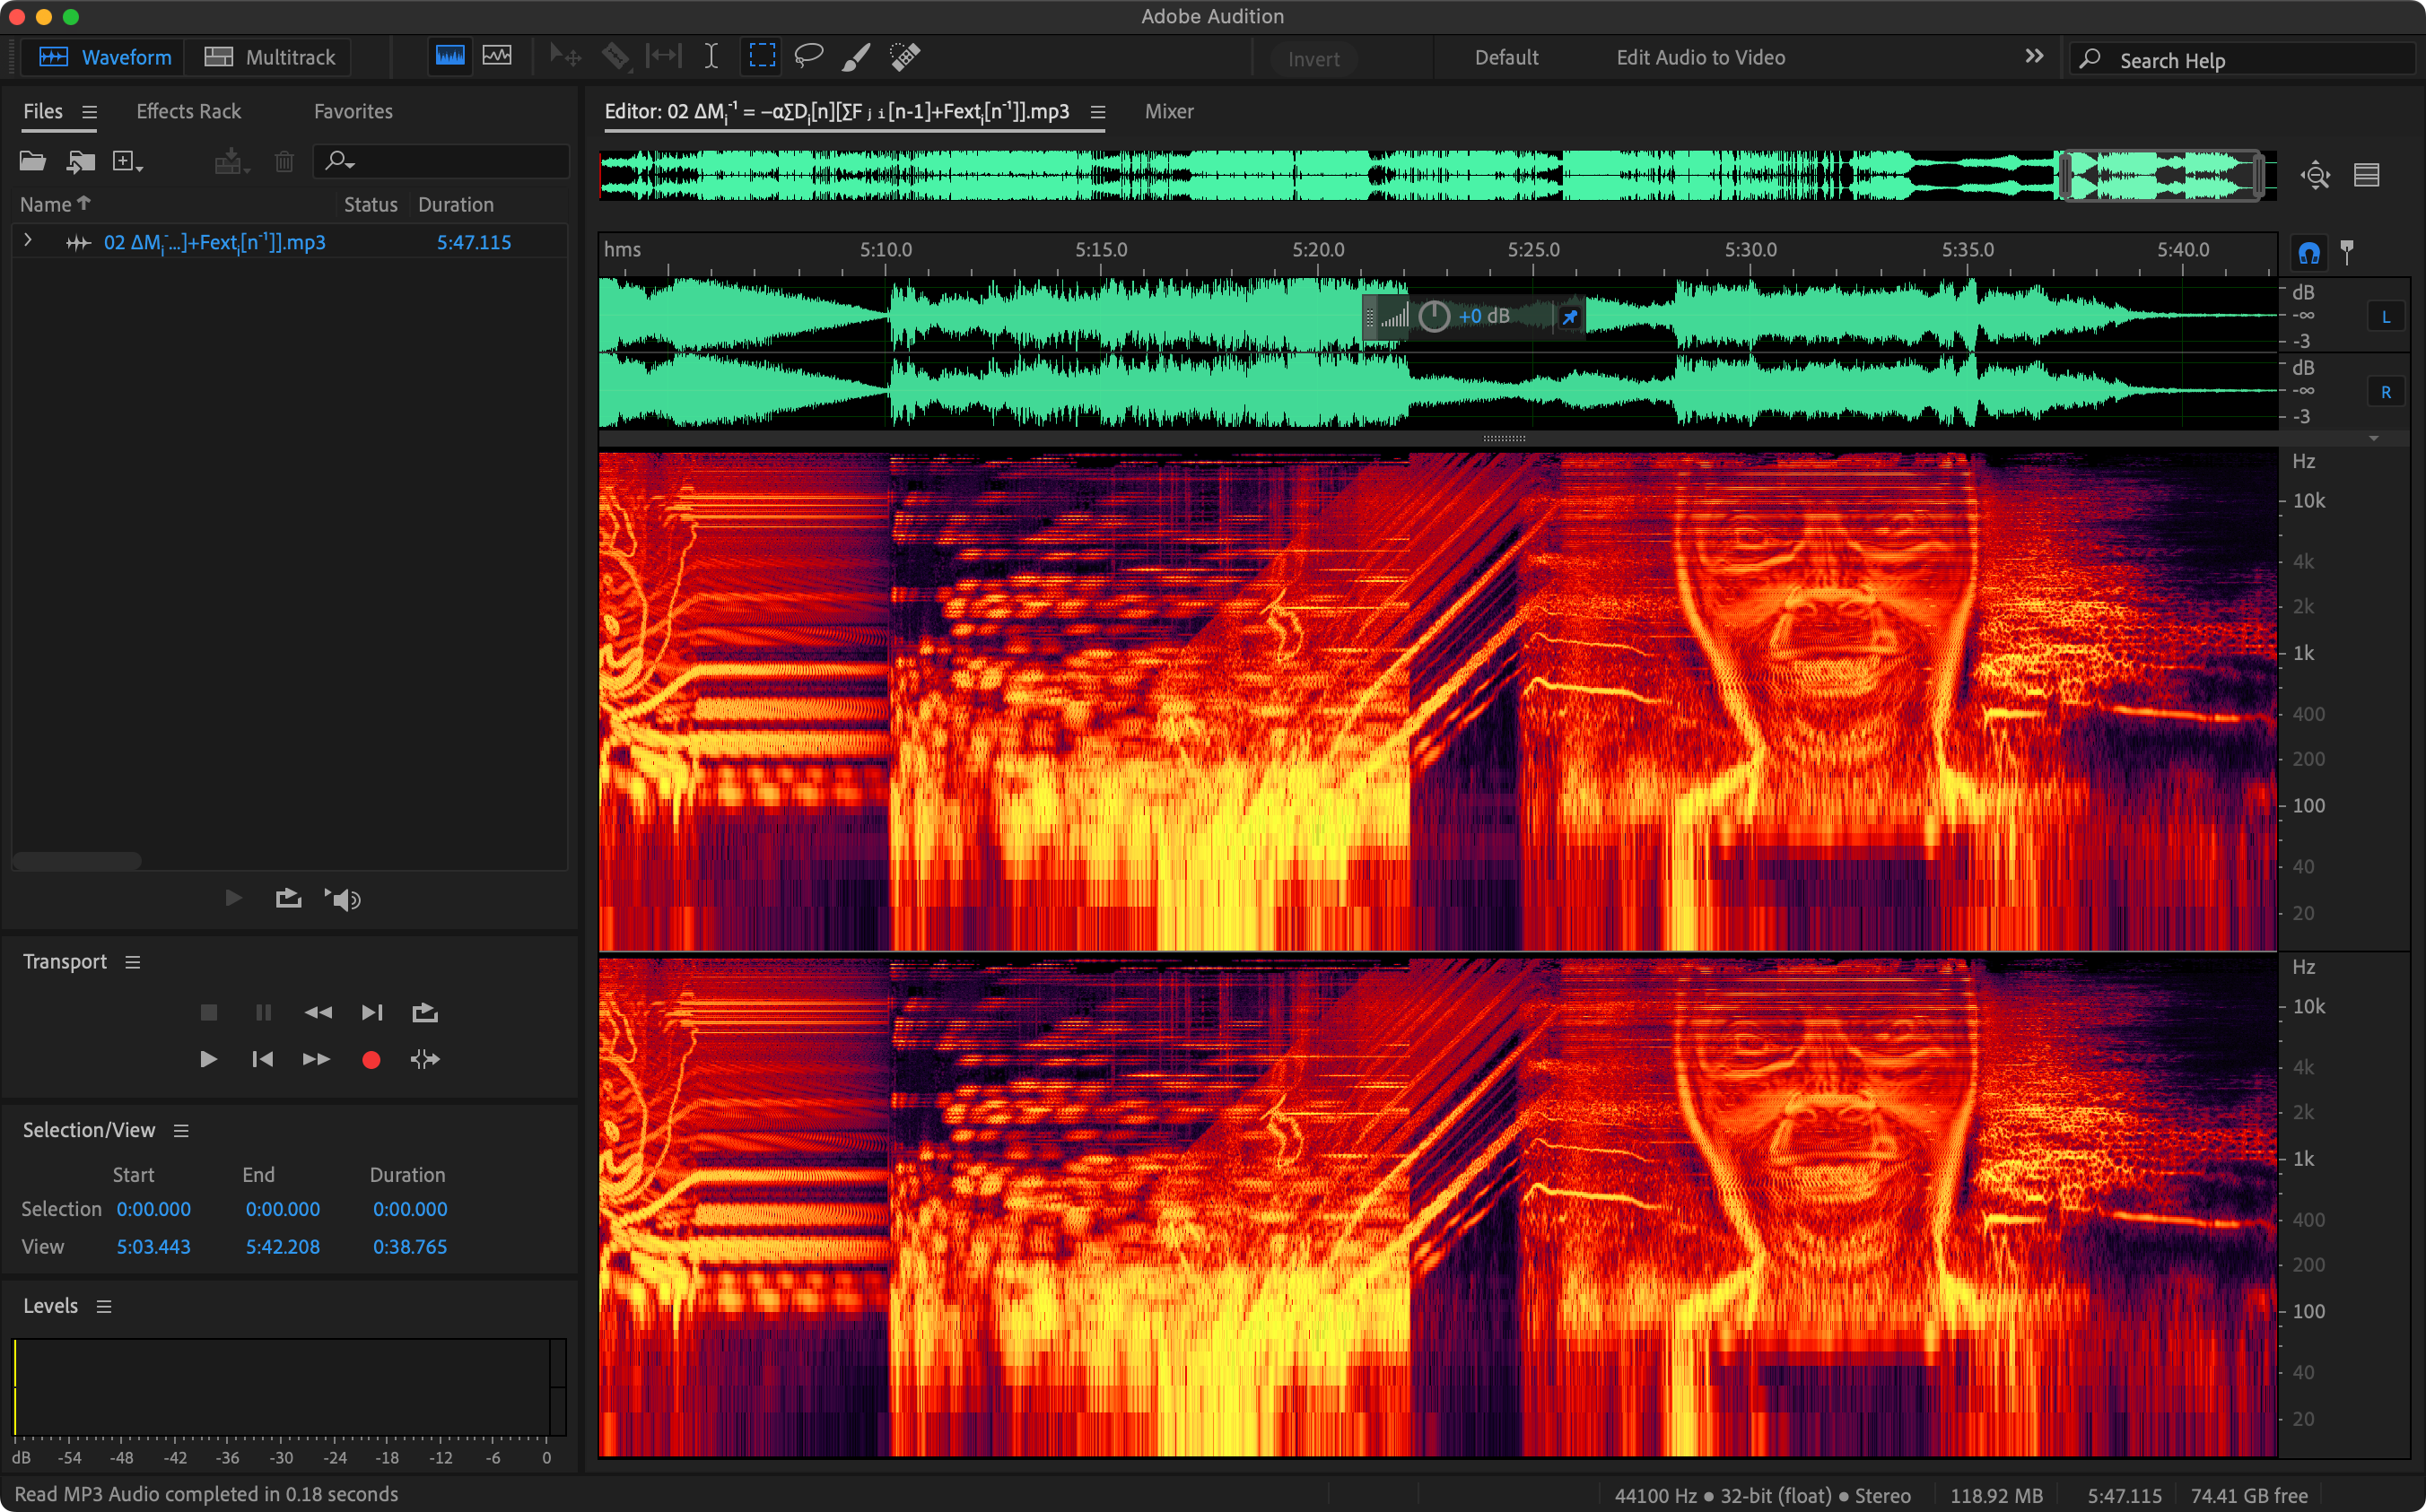
Task: Click the Record button in Transport
Action: click(x=371, y=1060)
